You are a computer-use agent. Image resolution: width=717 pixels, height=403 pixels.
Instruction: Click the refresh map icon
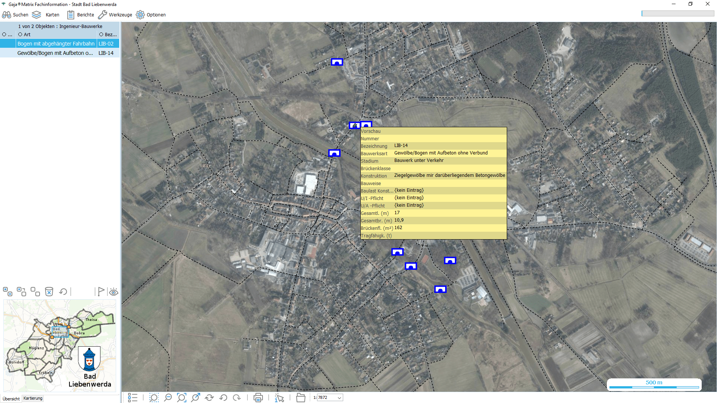tap(209, 398)
